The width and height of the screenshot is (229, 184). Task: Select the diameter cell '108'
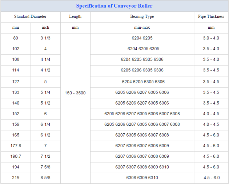pos(16,59)
